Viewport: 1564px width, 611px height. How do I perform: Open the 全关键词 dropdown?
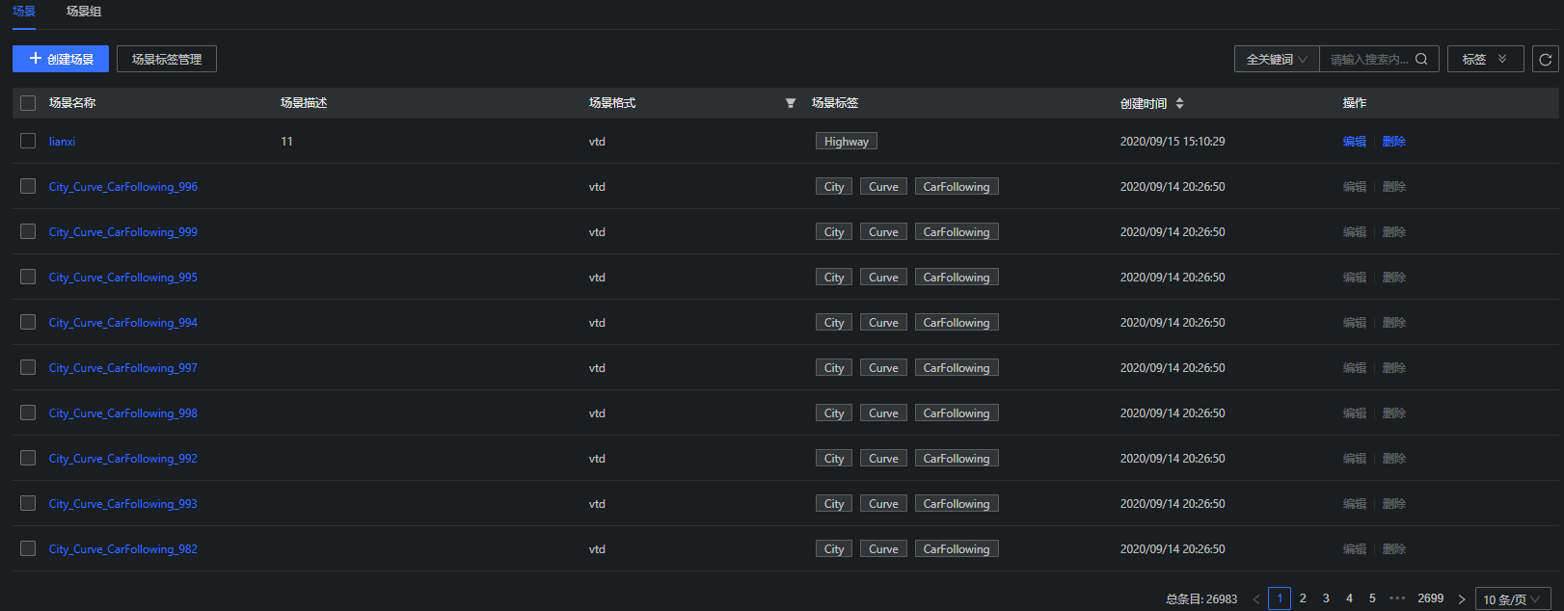(1277, 59)
